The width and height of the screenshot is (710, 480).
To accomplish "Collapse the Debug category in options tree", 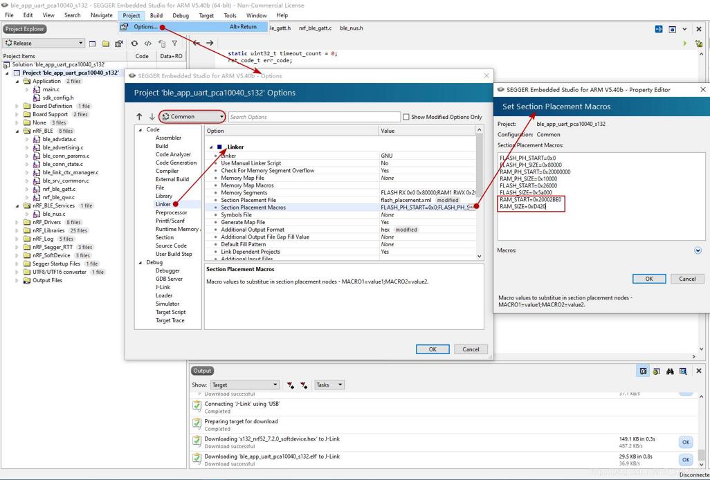I will point(140,262).
